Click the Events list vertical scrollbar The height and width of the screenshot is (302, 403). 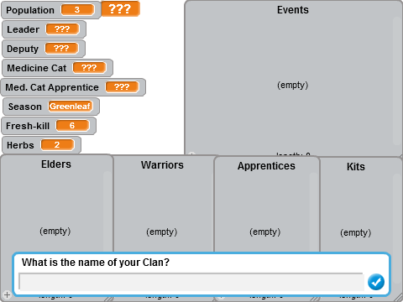coord(396,81)
